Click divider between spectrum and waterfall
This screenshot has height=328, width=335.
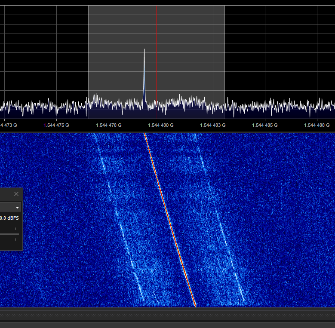coord(167,131)
